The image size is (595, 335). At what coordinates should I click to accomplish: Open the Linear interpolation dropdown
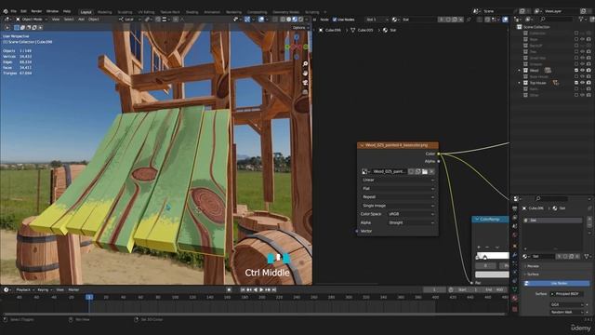point(398,180)
